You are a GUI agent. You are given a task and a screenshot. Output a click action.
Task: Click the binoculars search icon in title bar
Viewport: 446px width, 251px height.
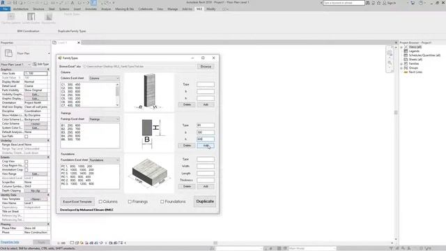click(368, 3)
